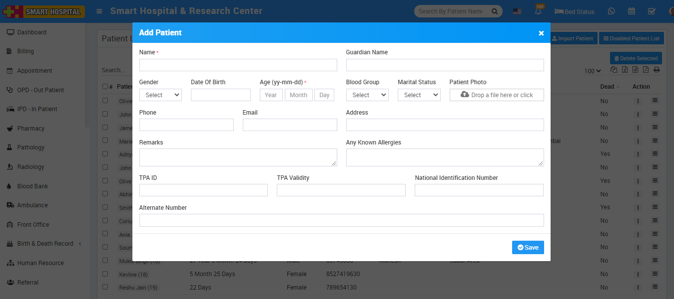Click the task checklist icon in header
The image size is (674, 299).
point(652,11)
